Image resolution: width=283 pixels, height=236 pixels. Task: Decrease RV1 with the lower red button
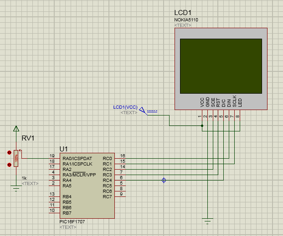pos(10,165)
